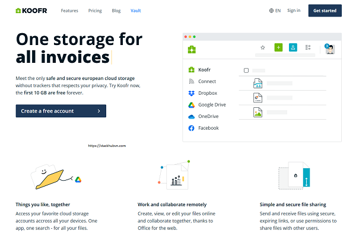Click the Facebook icon in sidebar
This screenshot has height=237, width=356.
192,128
